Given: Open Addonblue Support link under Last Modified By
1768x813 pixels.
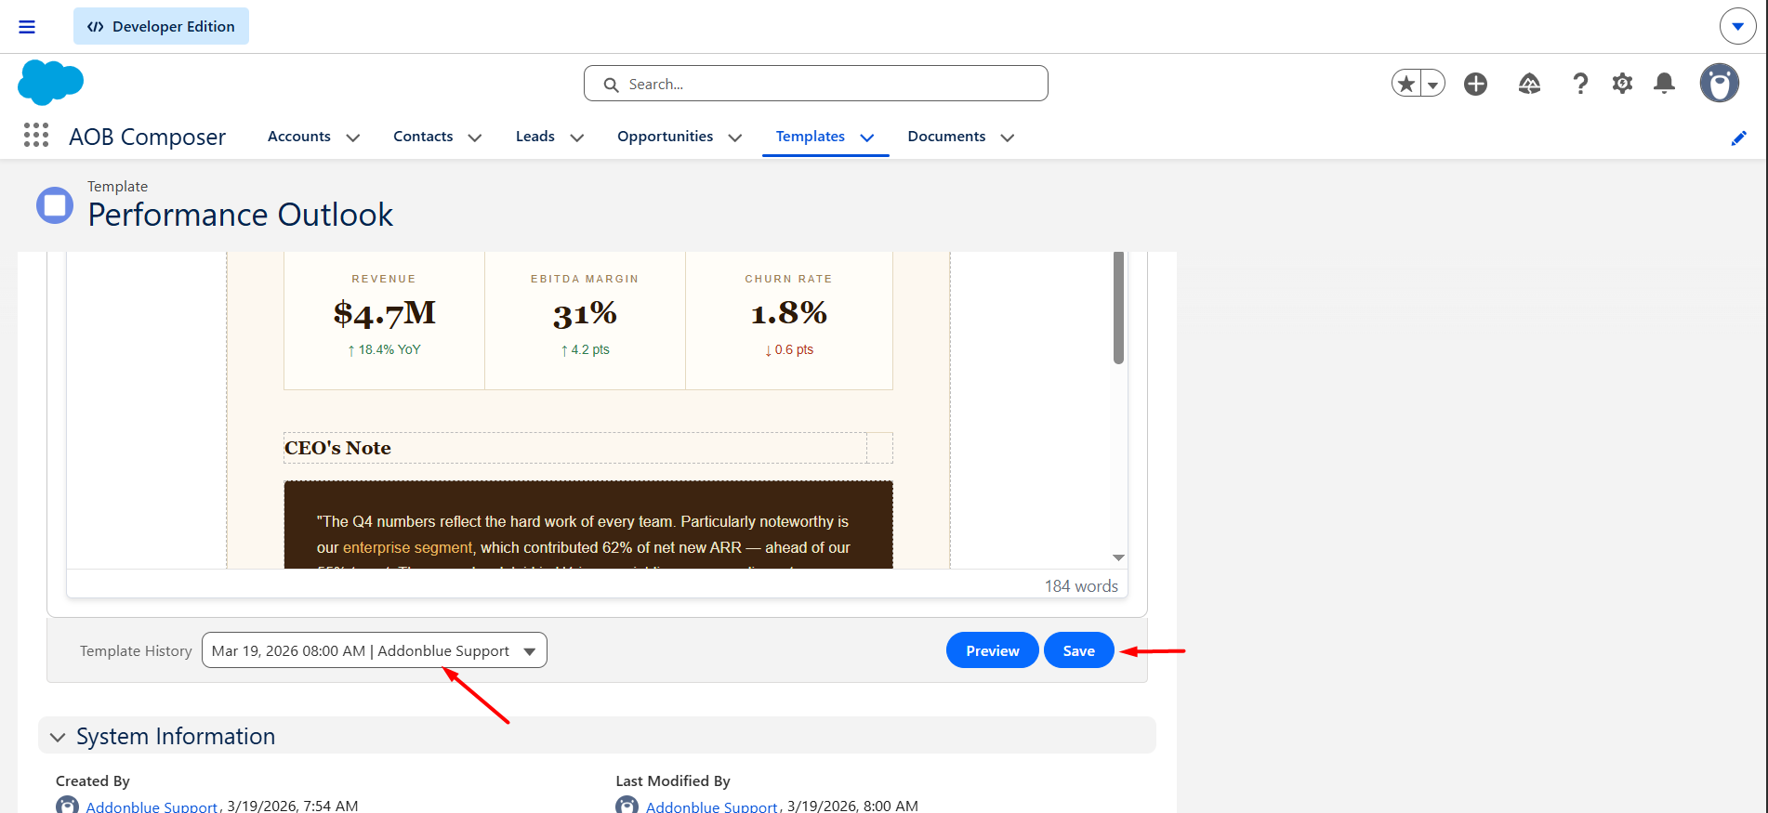Looking at the screenshot, I should (x=712, y=806).
